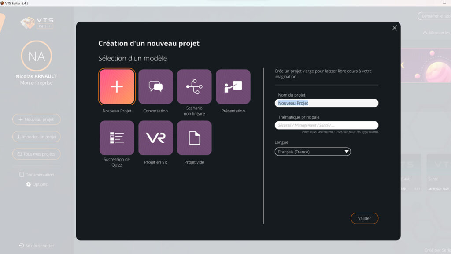Select the Succession de Quizz template icon
The height and width of the screenshot is (254, 451).
[x=117, y=138]
